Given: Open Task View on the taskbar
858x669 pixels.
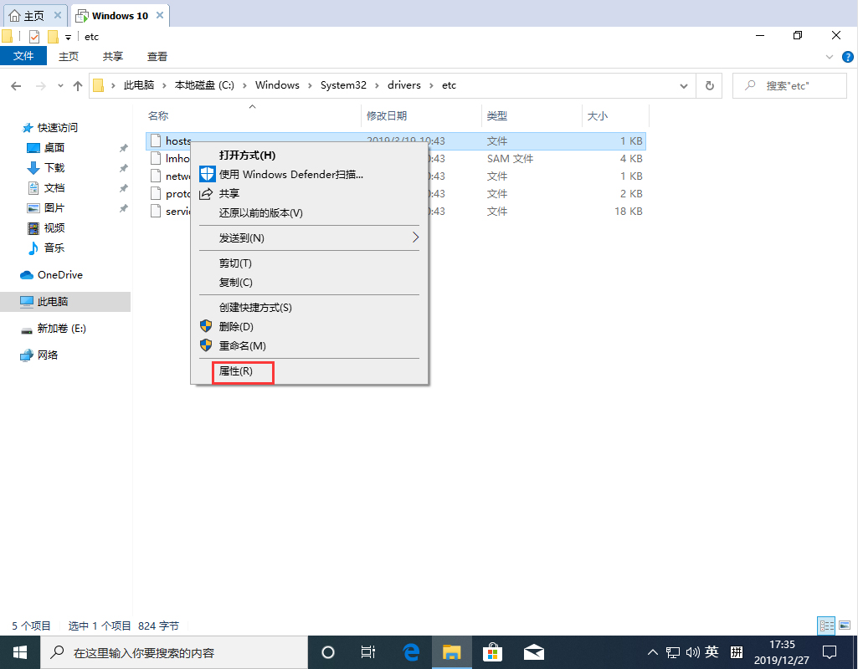Looking at the screenshot, I should (x=368, y=651).
